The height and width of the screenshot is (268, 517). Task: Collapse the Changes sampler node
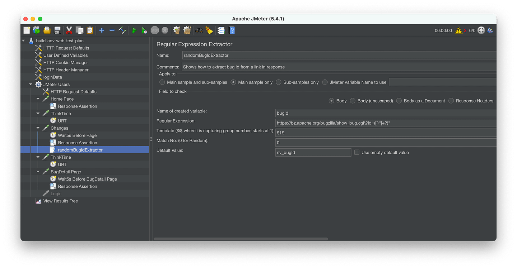(x=38, y=128)
